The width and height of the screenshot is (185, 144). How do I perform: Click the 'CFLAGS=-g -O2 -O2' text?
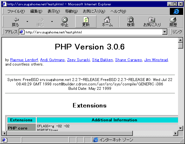pos(53,126)
